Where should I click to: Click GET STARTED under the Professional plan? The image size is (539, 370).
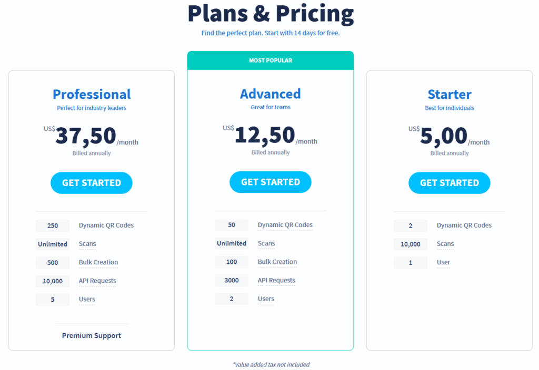[92, 183]
